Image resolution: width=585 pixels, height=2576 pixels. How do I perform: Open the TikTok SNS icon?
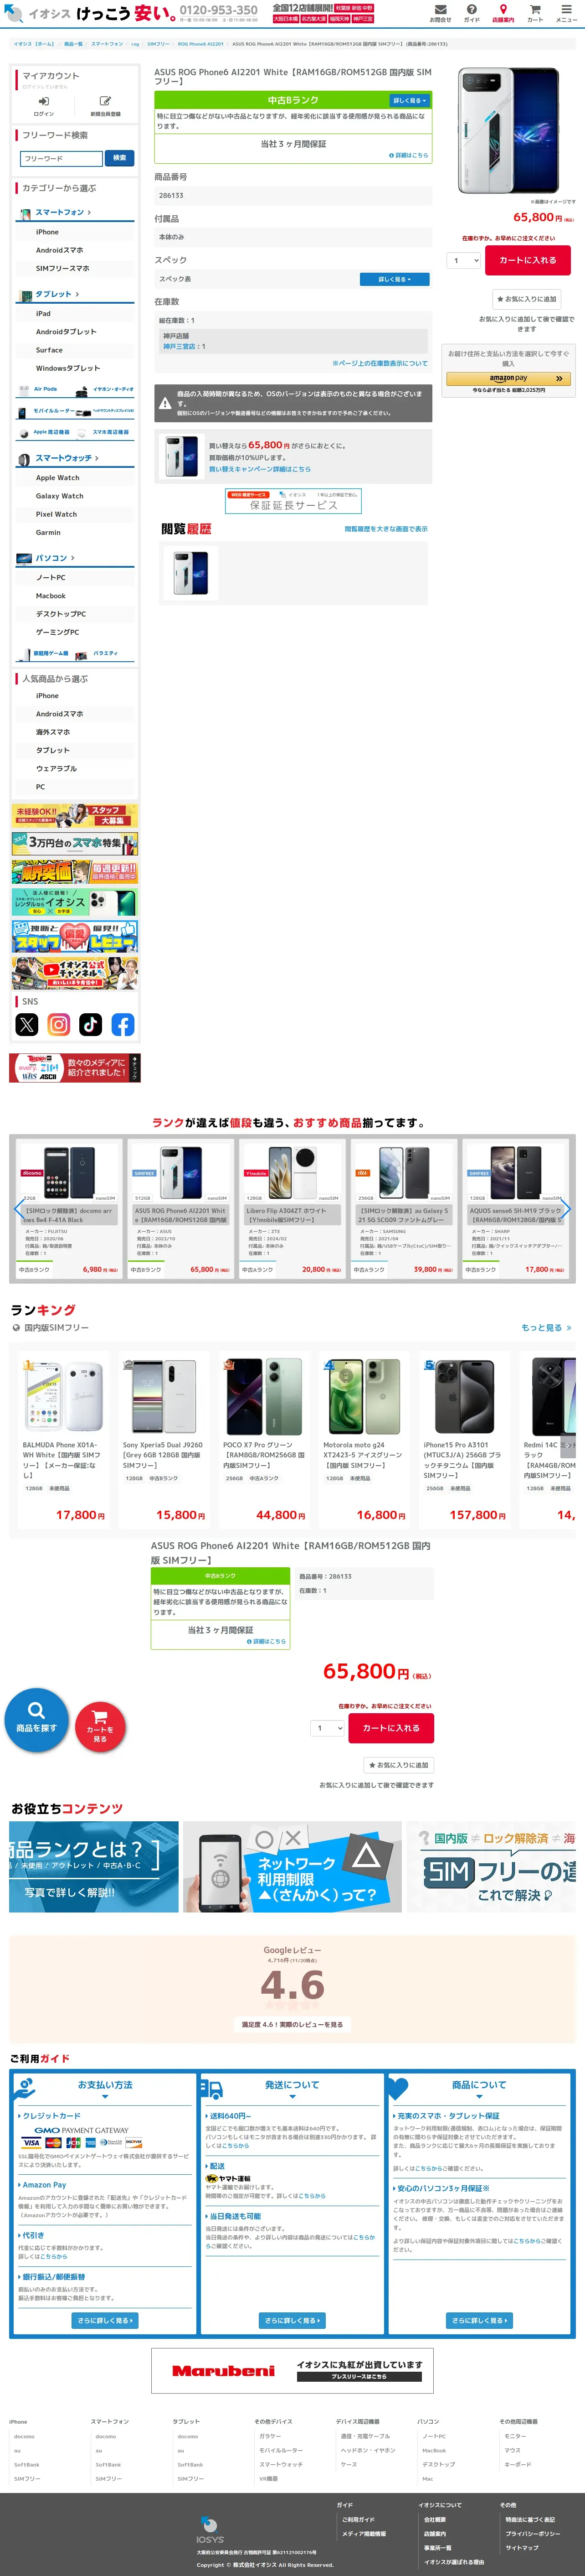[x=91, y=1024]
